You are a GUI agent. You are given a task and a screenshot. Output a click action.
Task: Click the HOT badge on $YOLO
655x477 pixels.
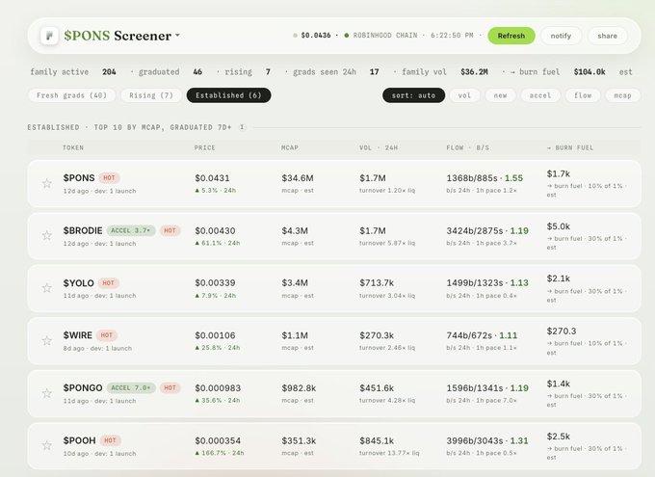[x=108, y=283]
